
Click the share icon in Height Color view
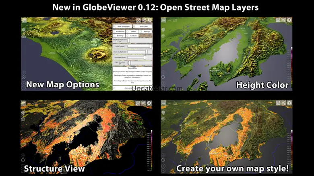tap(284, 20)
